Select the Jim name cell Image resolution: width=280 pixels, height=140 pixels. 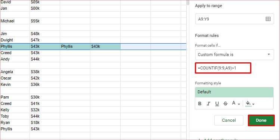[15, 34]
